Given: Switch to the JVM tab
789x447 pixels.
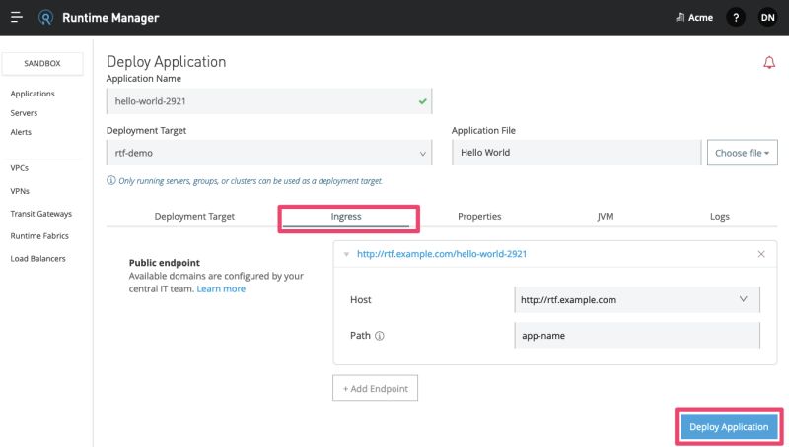Looking at the screenshot, I should [x=606, y=217].
